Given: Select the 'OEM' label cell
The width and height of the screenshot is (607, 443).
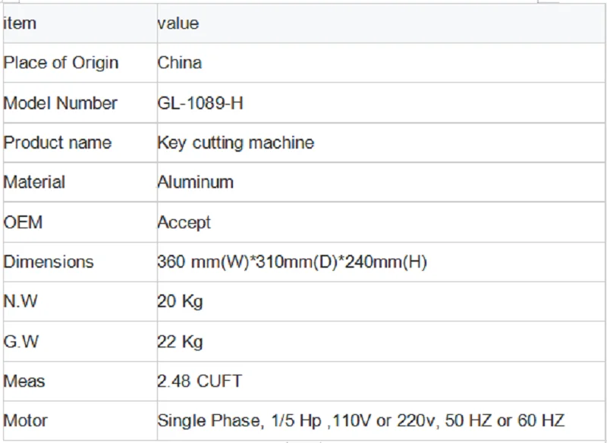Looking at the screenshot, I should (23, 222).
